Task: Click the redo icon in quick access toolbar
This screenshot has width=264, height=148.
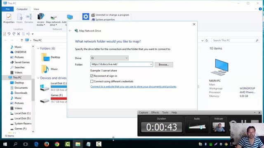Action: tap(14, 34)
